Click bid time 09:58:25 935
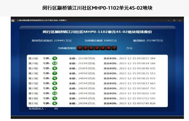Viewport: 189px width, 121px height. point(146,78)
